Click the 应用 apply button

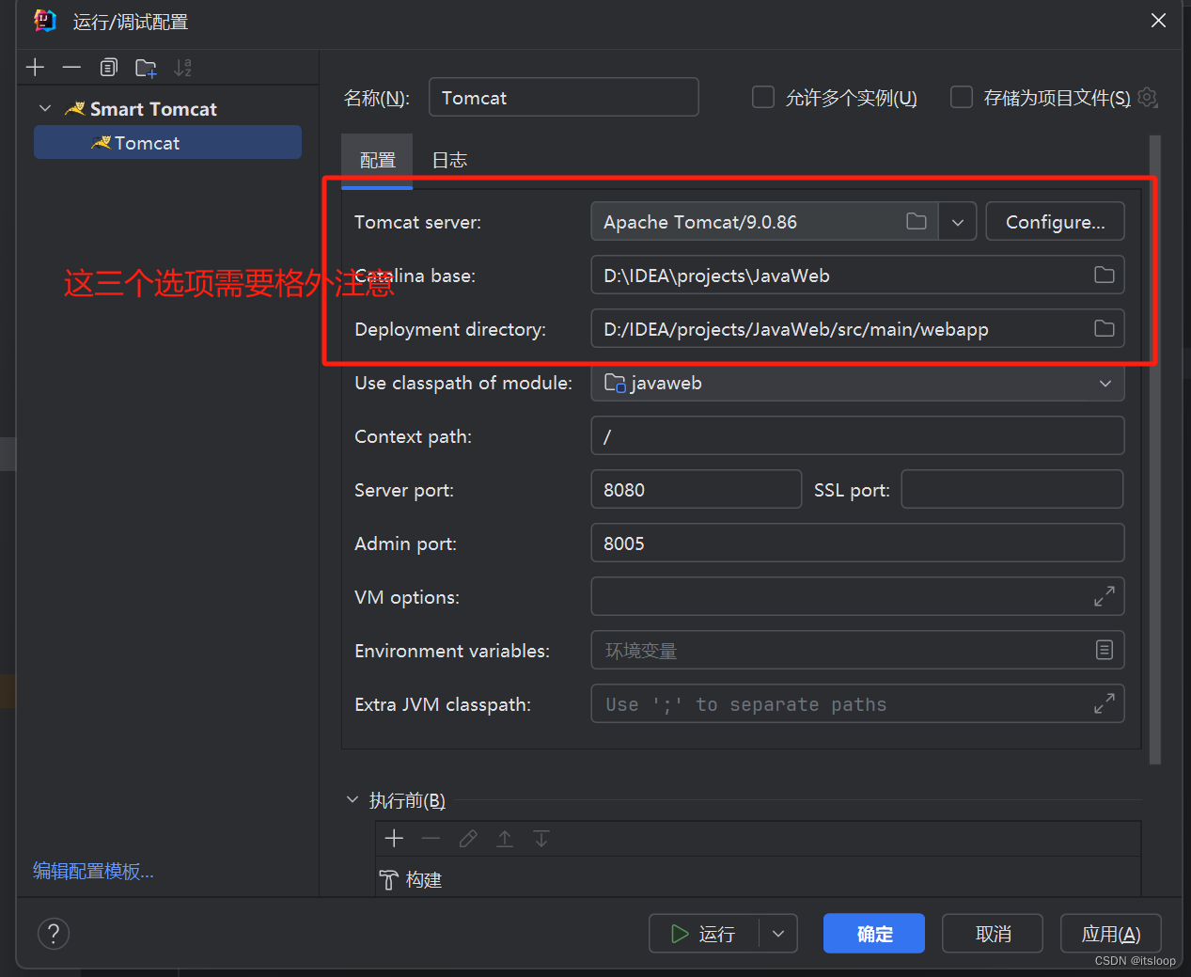tap(1111, 934)
